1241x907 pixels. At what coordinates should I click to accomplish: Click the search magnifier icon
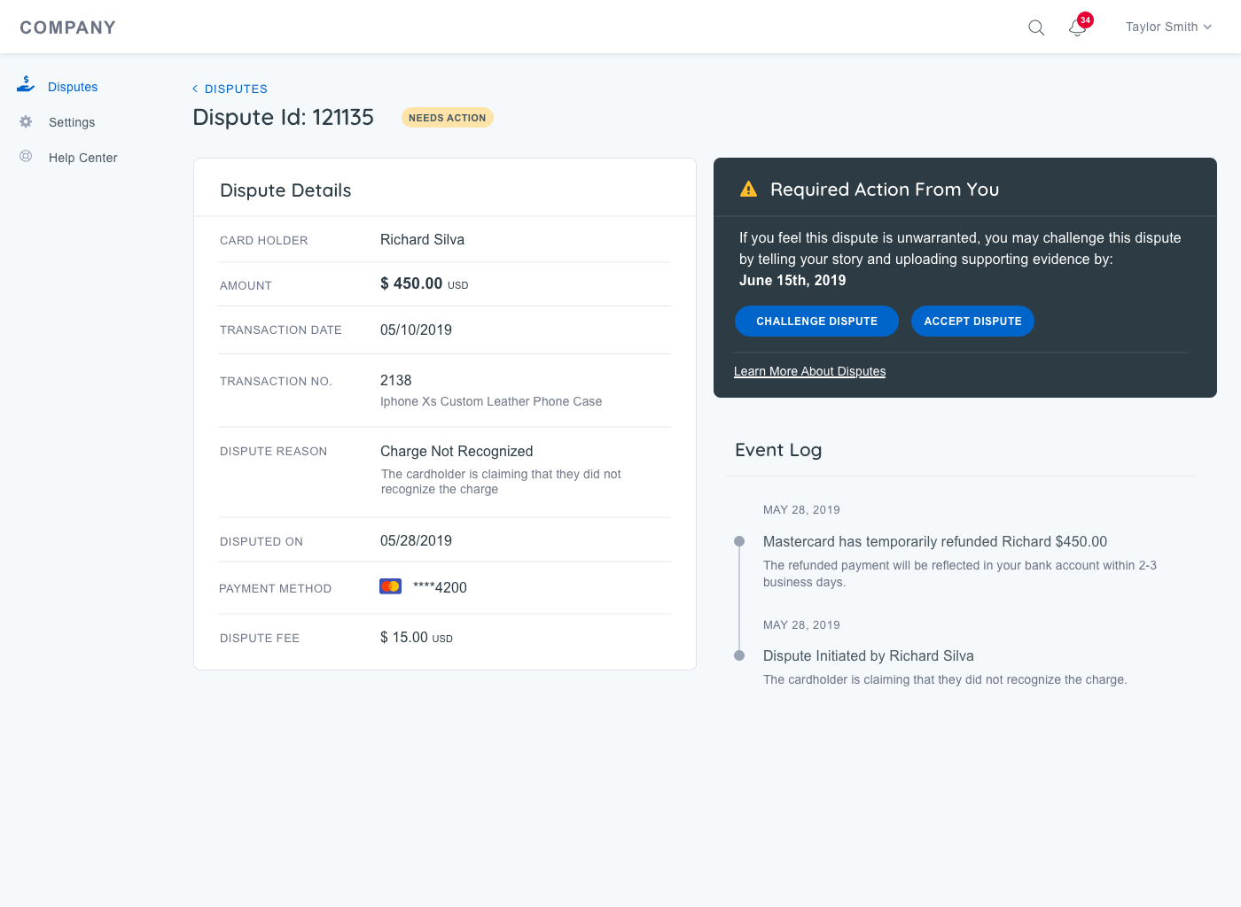pyautogui.click(x=1035, y=27)
